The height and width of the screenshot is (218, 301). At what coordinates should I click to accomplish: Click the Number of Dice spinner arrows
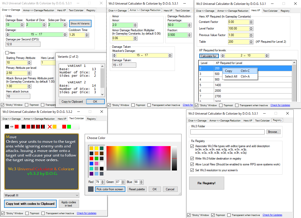[x=44, y=25]
